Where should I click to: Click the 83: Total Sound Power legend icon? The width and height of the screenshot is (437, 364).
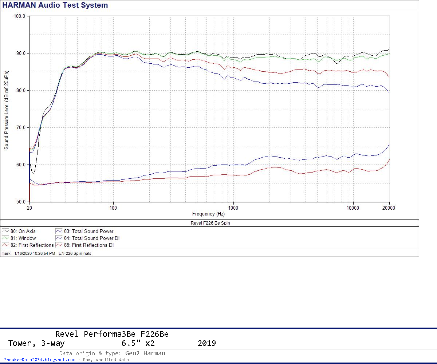click(58, 231)
